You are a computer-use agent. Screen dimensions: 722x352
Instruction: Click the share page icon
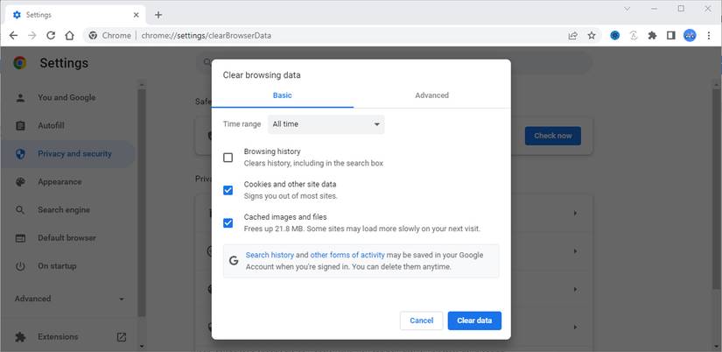pos(572,36)
